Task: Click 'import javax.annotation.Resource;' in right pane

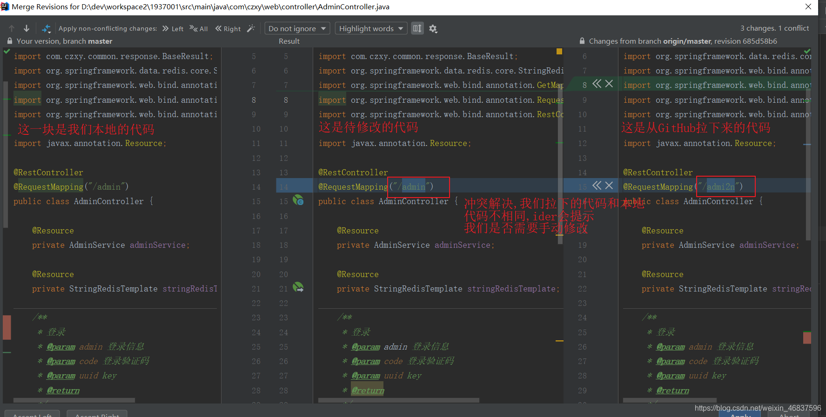Action: click(x=700, y=143)
